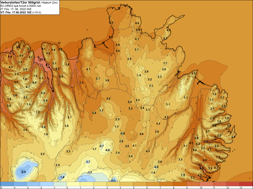Click the 2.4 temperature value

233,137
